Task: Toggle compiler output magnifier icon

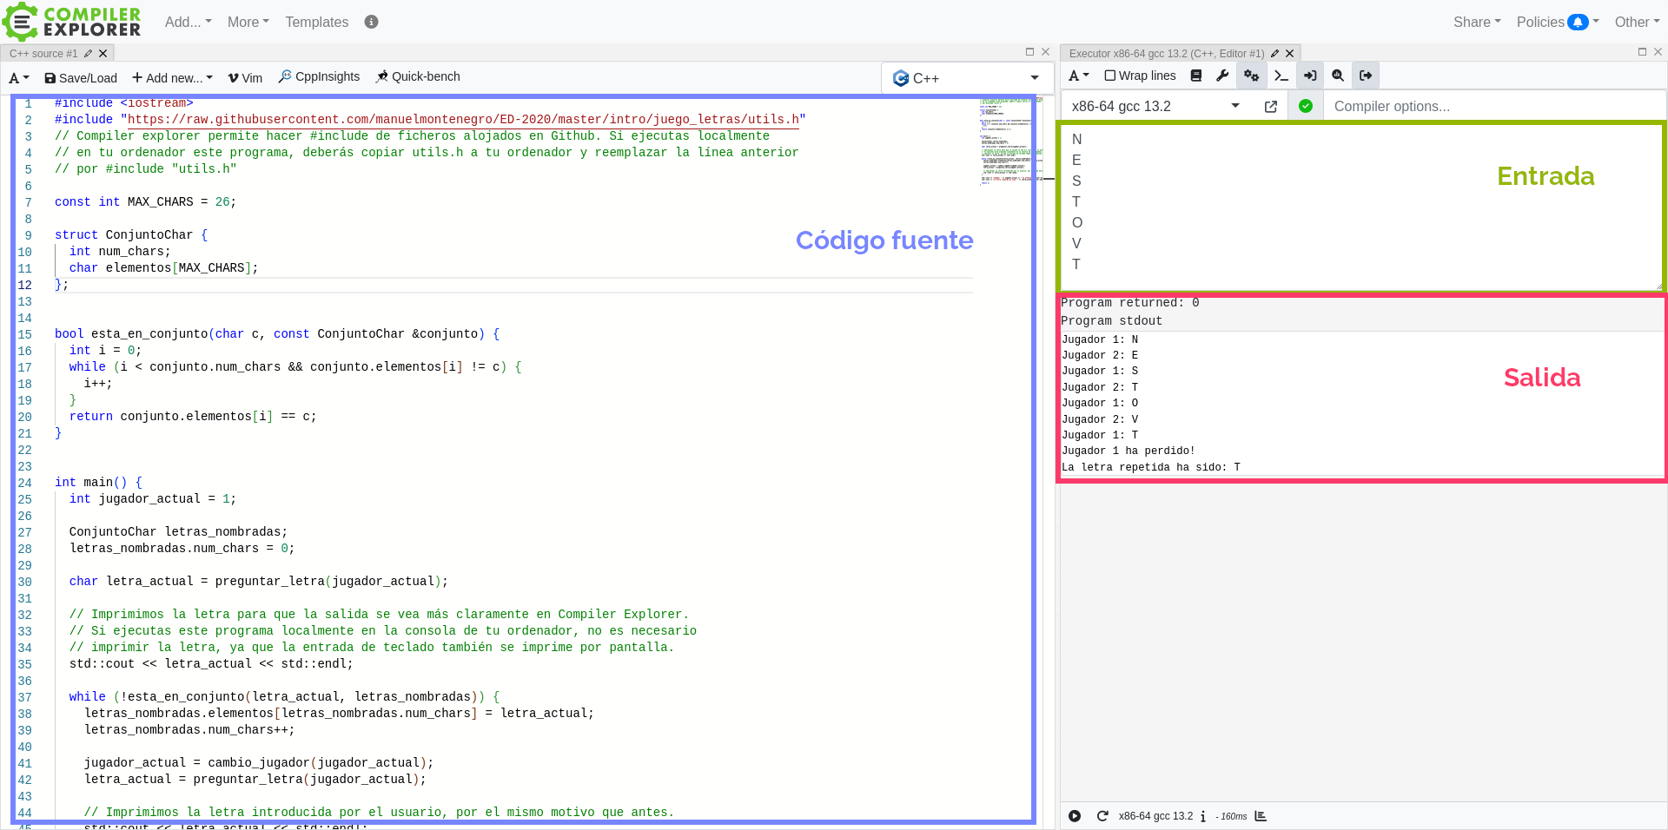Action: tap(1338, 76)
